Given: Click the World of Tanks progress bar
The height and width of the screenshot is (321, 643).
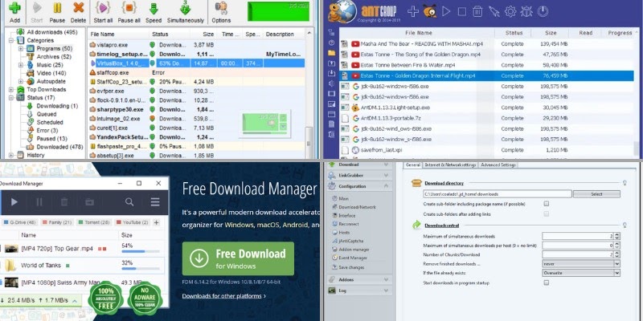Looking at the screenshot, I should pyautogui.click(x=141, y=269).
